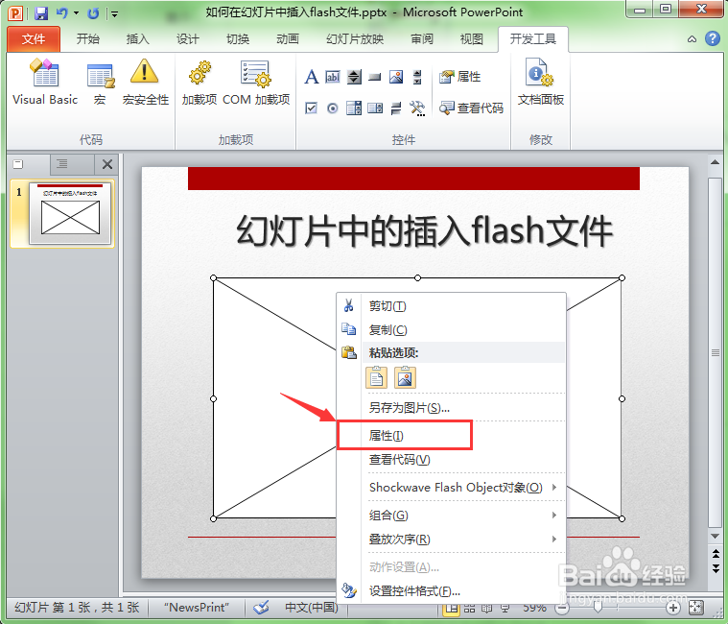Zoom out with minus button
Screen dimensions: 728x624
point(562,608)
